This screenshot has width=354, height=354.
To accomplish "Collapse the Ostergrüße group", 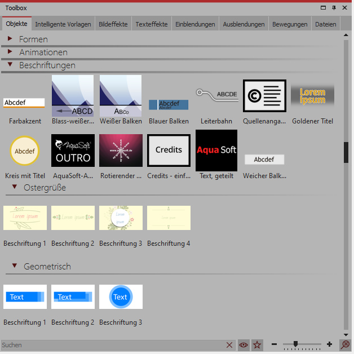I will tap(15, 187).
